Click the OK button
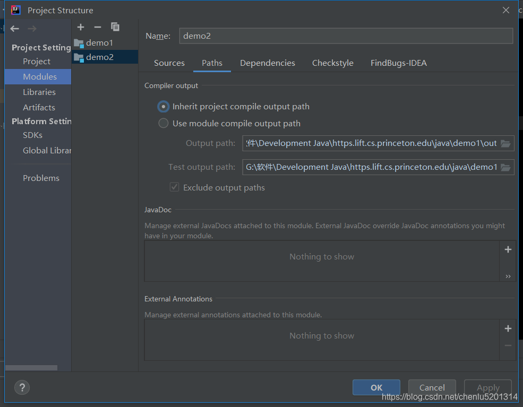Screen dimensions: 523x407 tap(376, 387)
